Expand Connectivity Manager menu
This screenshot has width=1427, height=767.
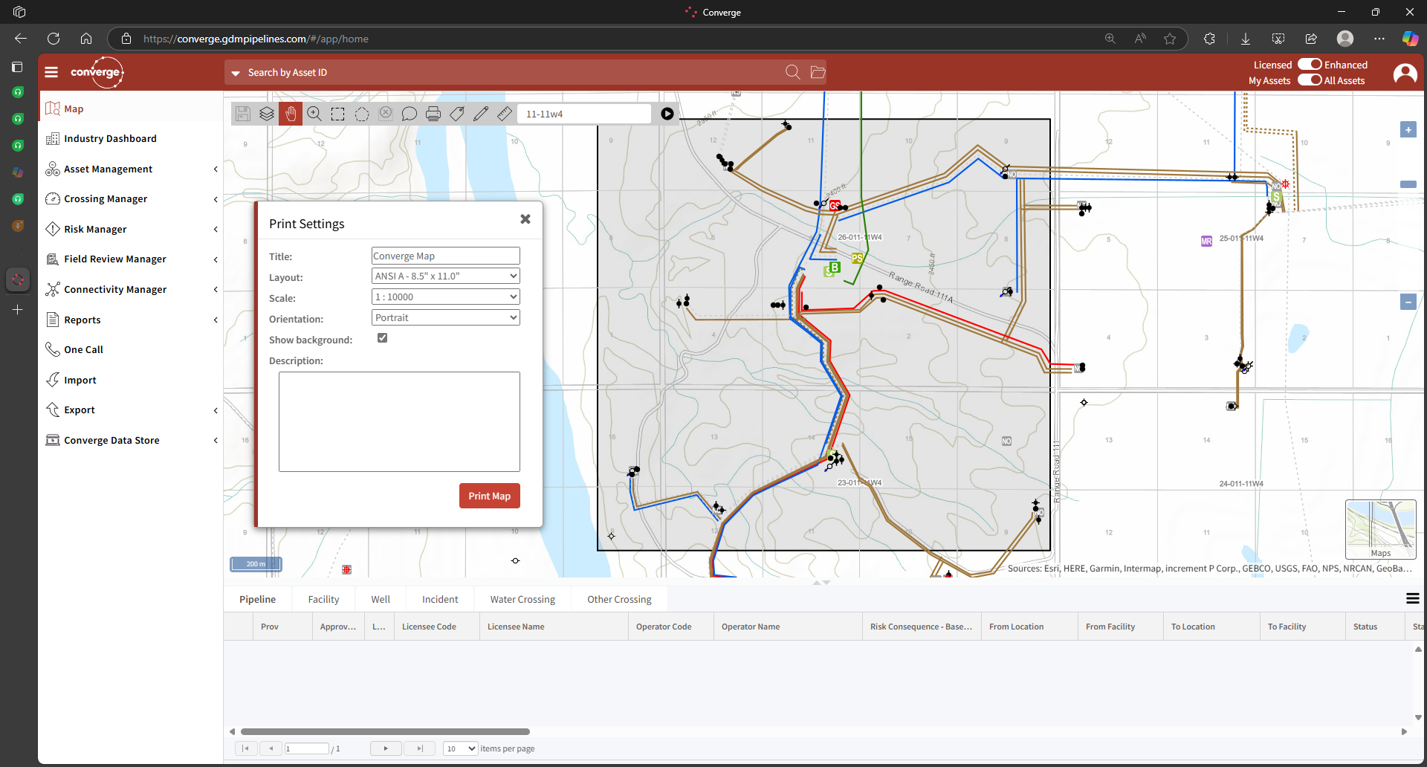(131, 290)
